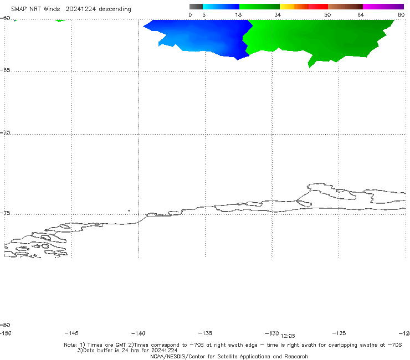Click the date '20241224' in the title

pyautogui.click(x=81, y=9)
